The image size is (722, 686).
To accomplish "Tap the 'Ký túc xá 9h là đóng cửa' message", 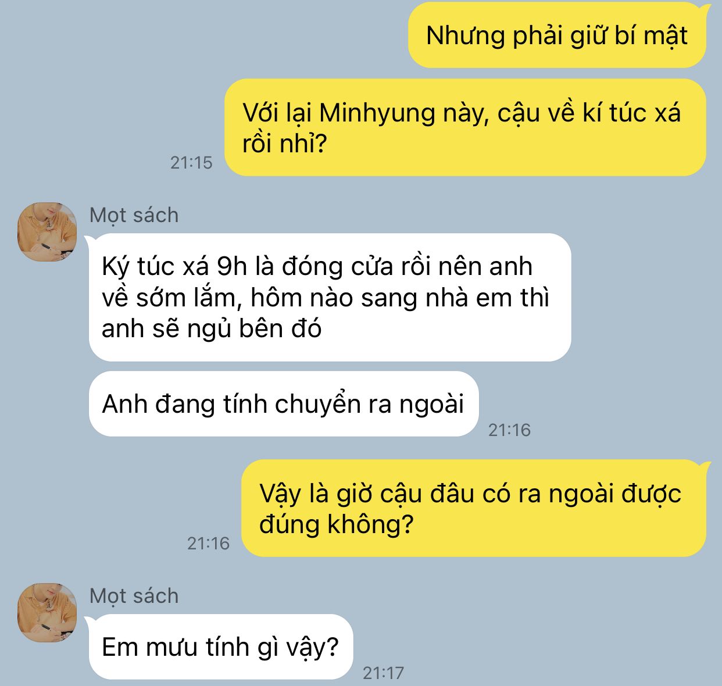I will click(x=330, y=297).
